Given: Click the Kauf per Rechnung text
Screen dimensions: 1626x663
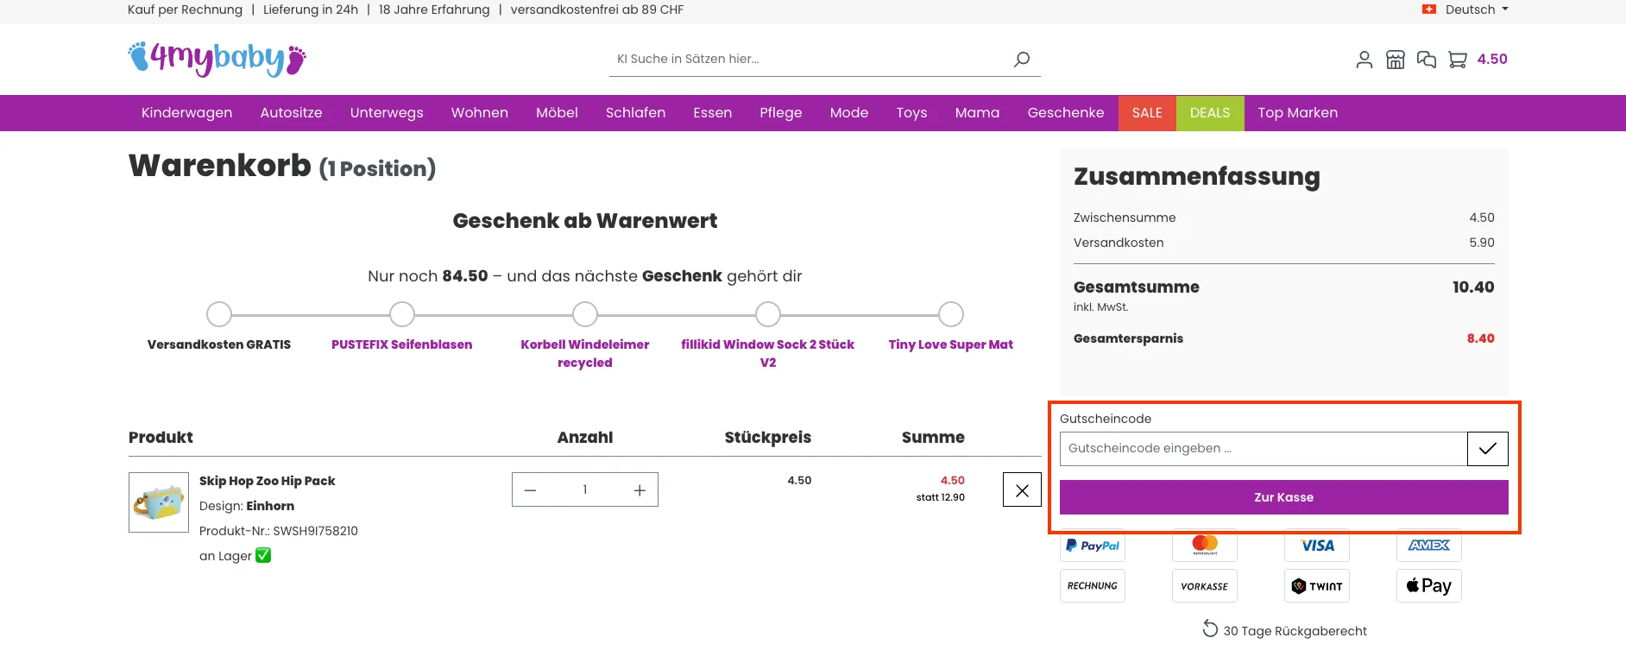Looking at the screenshot, I should point(186,9).
